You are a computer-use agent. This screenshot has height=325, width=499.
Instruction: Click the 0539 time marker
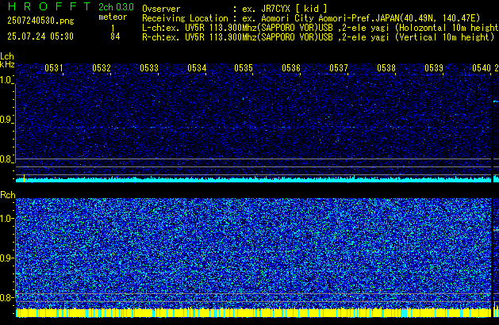point(434,68)
